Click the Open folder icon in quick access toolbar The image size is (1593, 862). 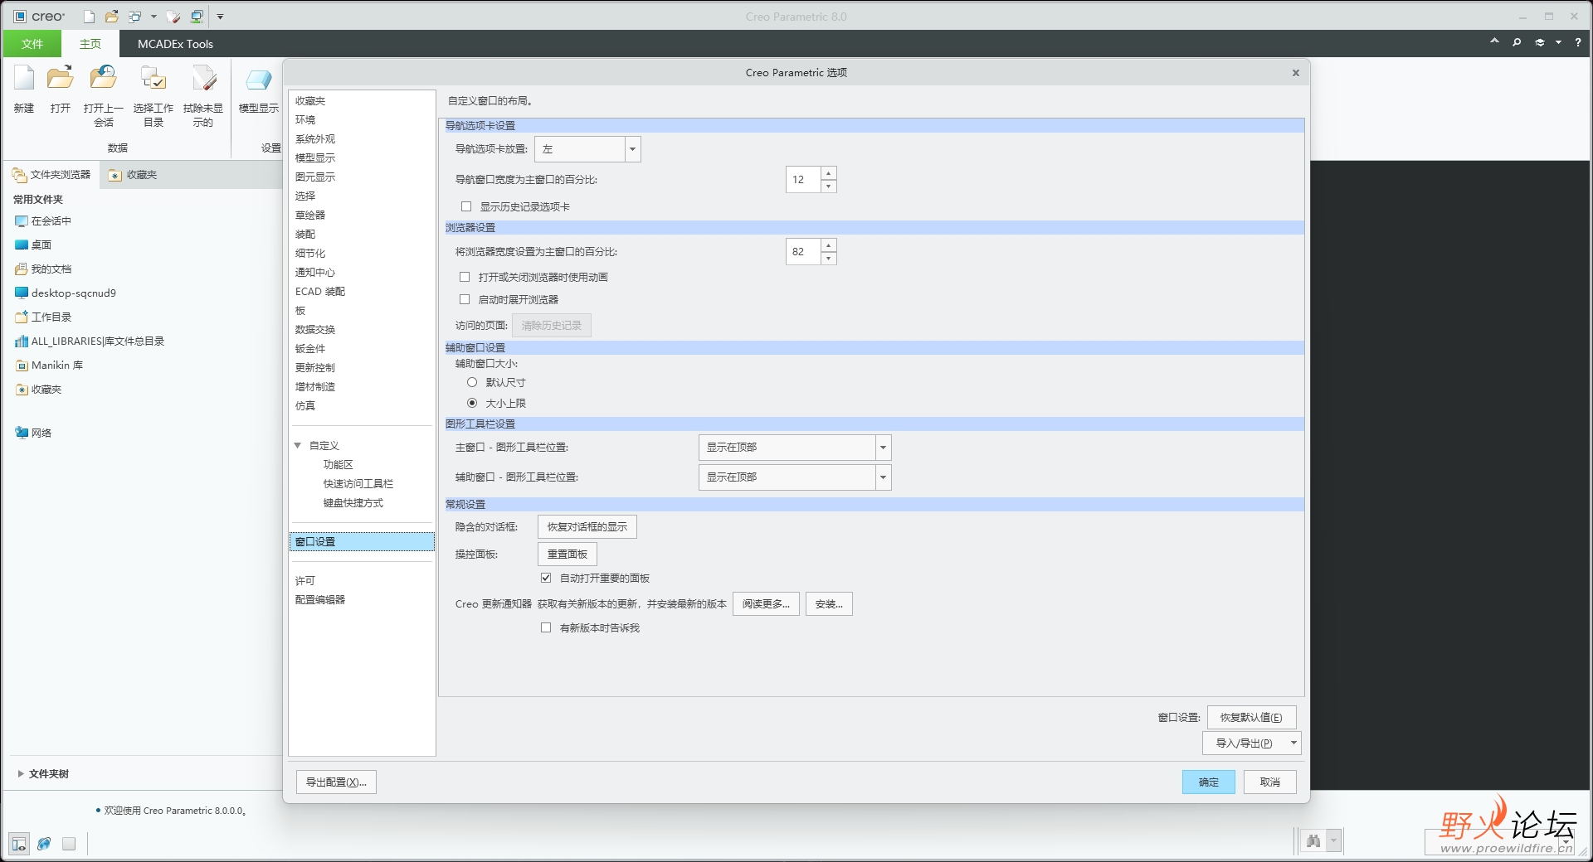tap(112, 17)
